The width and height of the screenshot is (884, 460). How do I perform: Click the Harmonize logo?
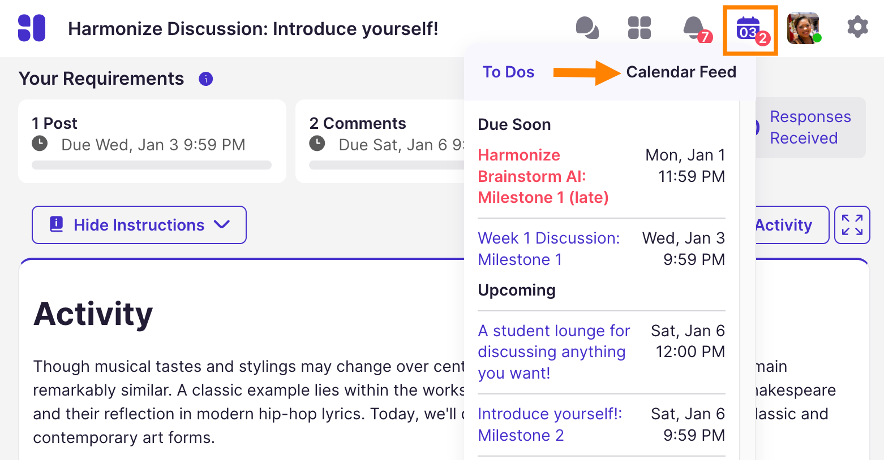coord(32,28)
